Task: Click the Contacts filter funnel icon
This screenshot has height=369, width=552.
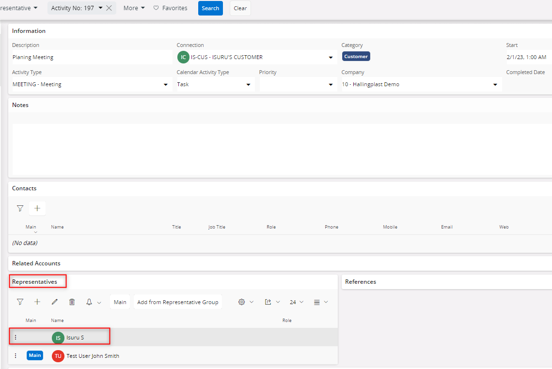Action: tap(20, 208)
